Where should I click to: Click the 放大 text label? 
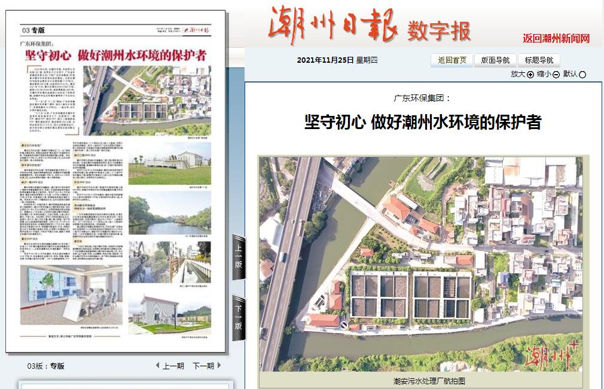[x=518, y=74]
